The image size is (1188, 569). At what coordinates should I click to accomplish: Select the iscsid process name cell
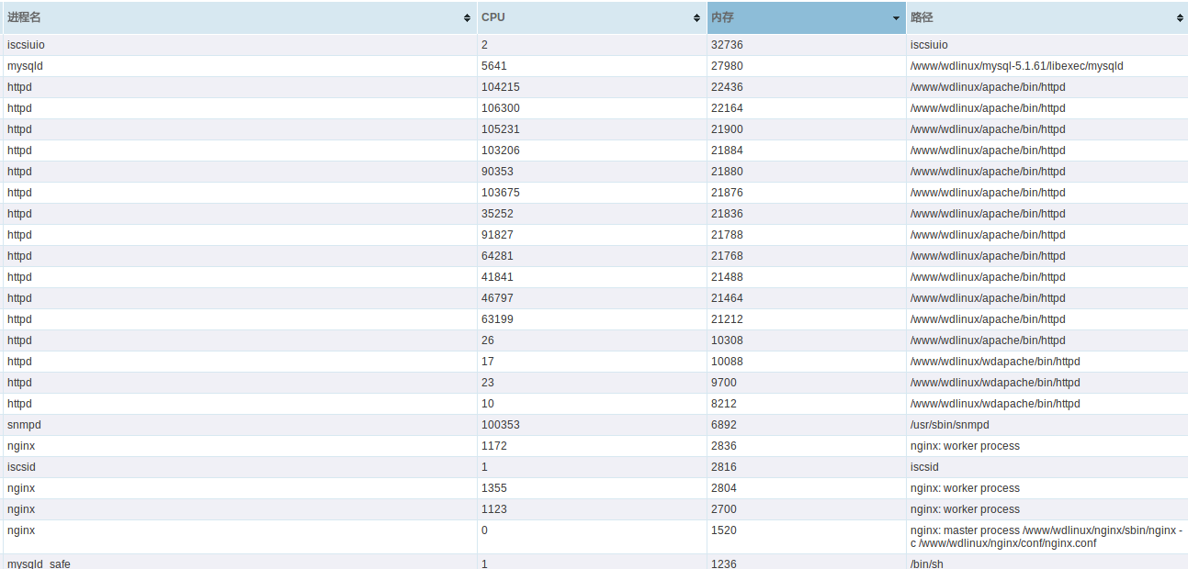click(239, 467)
